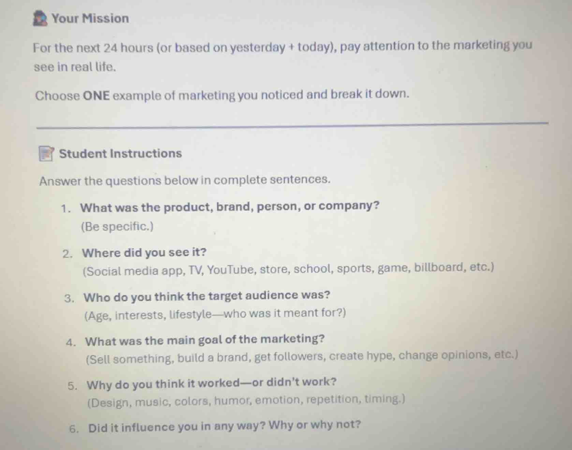
Task: Click the detective emoji beside Your Mission
Action: 40,18
